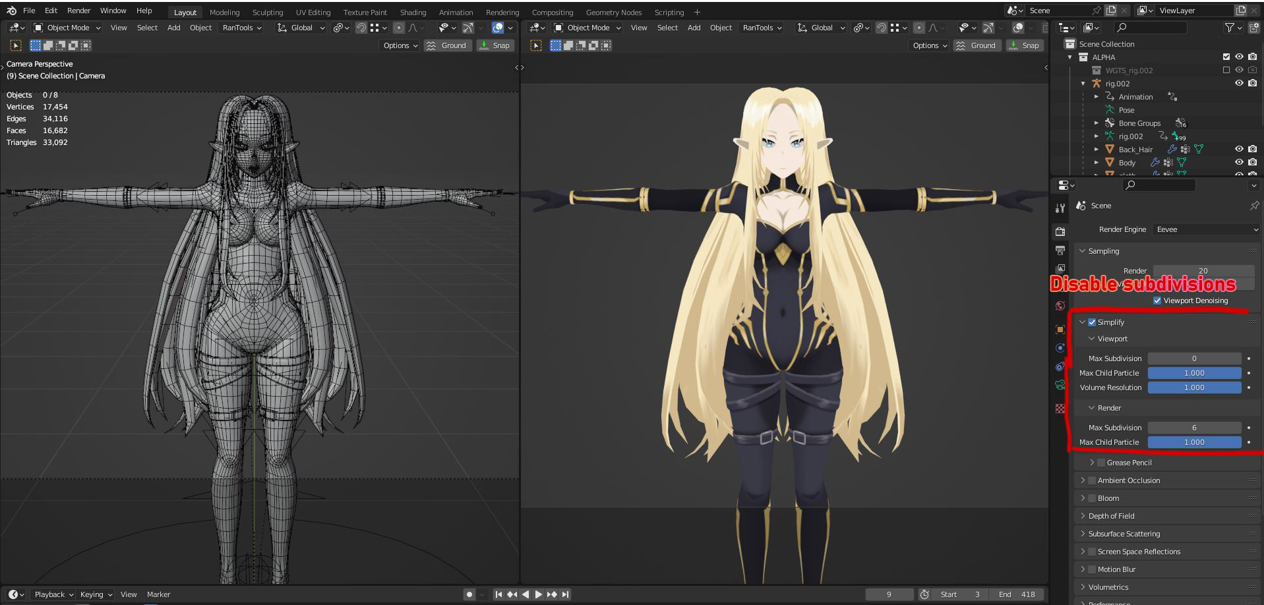Open the Rendering menu in the top bar
The width and height of the screenshot is (1264, 605).
click(x=502, y=12)
